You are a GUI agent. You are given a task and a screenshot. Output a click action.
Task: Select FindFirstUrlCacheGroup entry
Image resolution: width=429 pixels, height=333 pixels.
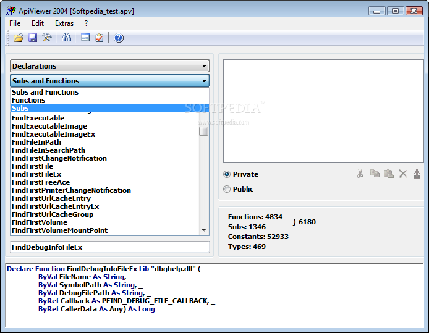(x=53, y=214)
